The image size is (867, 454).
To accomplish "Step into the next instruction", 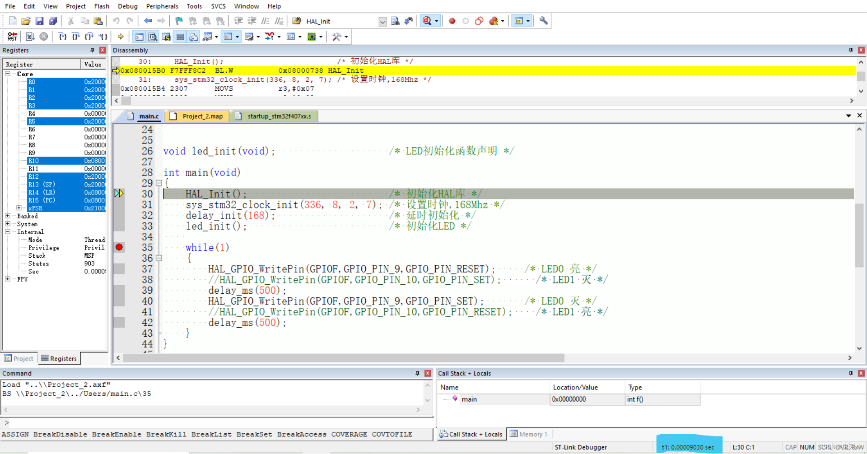I will [x=63, y=37].
